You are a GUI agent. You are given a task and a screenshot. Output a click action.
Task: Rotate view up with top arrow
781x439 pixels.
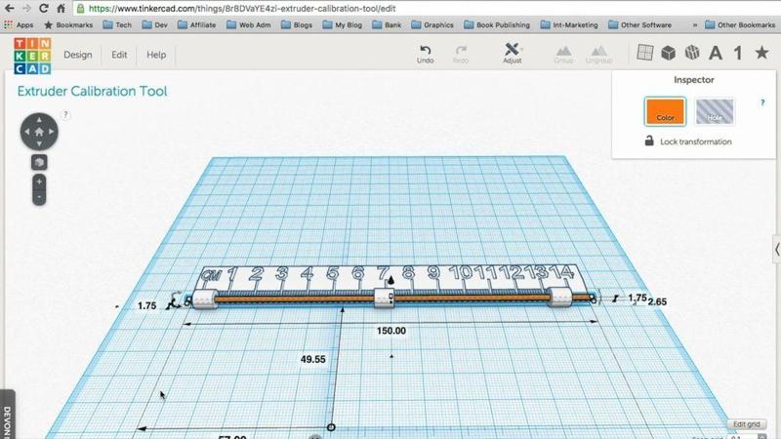click(x=39, y=119)
